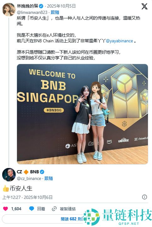Screen dimensions: 152x227
Task: Open the tweet info icon
Action: (144, 197)
